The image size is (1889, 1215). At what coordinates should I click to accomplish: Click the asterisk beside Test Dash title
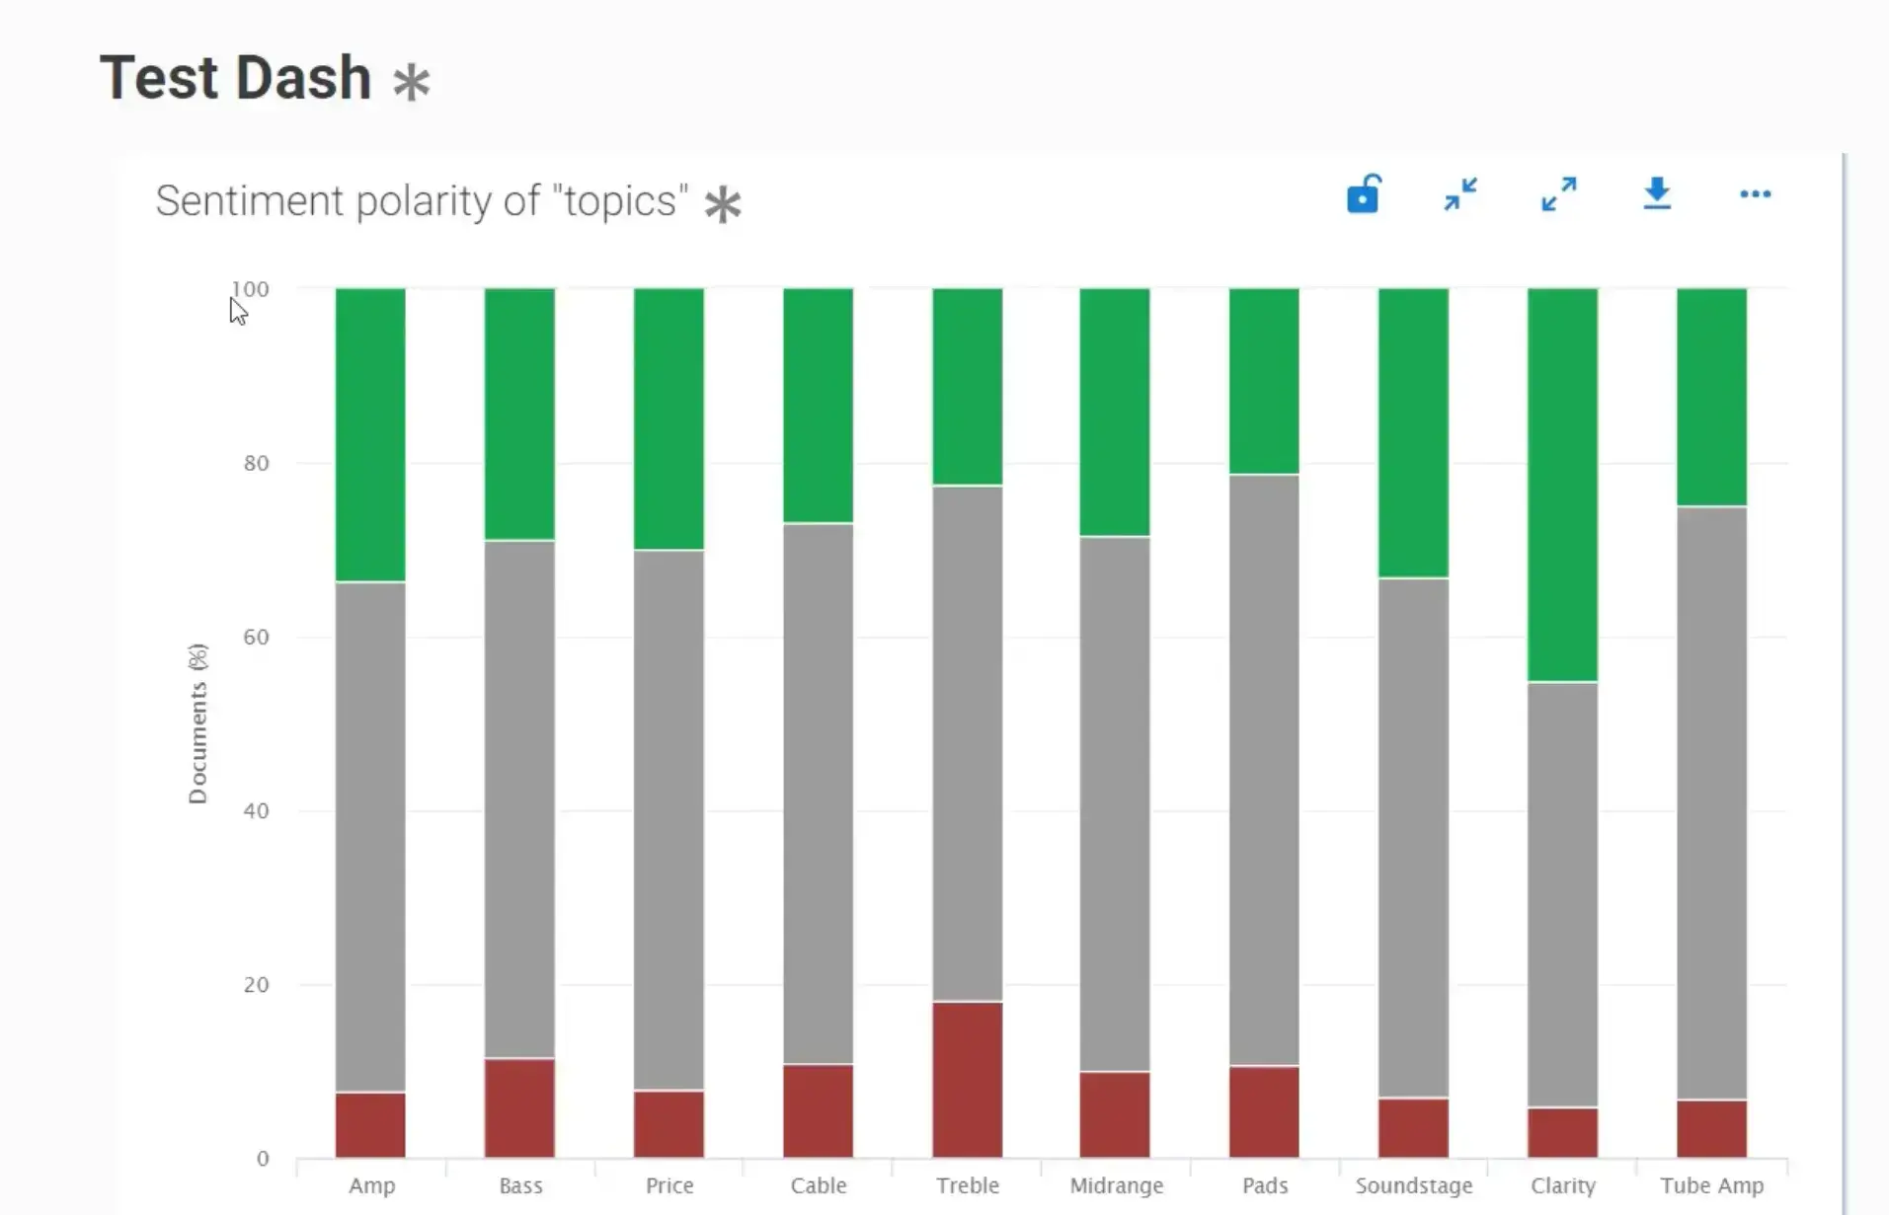pyautogui.click(x=411, y=82)
